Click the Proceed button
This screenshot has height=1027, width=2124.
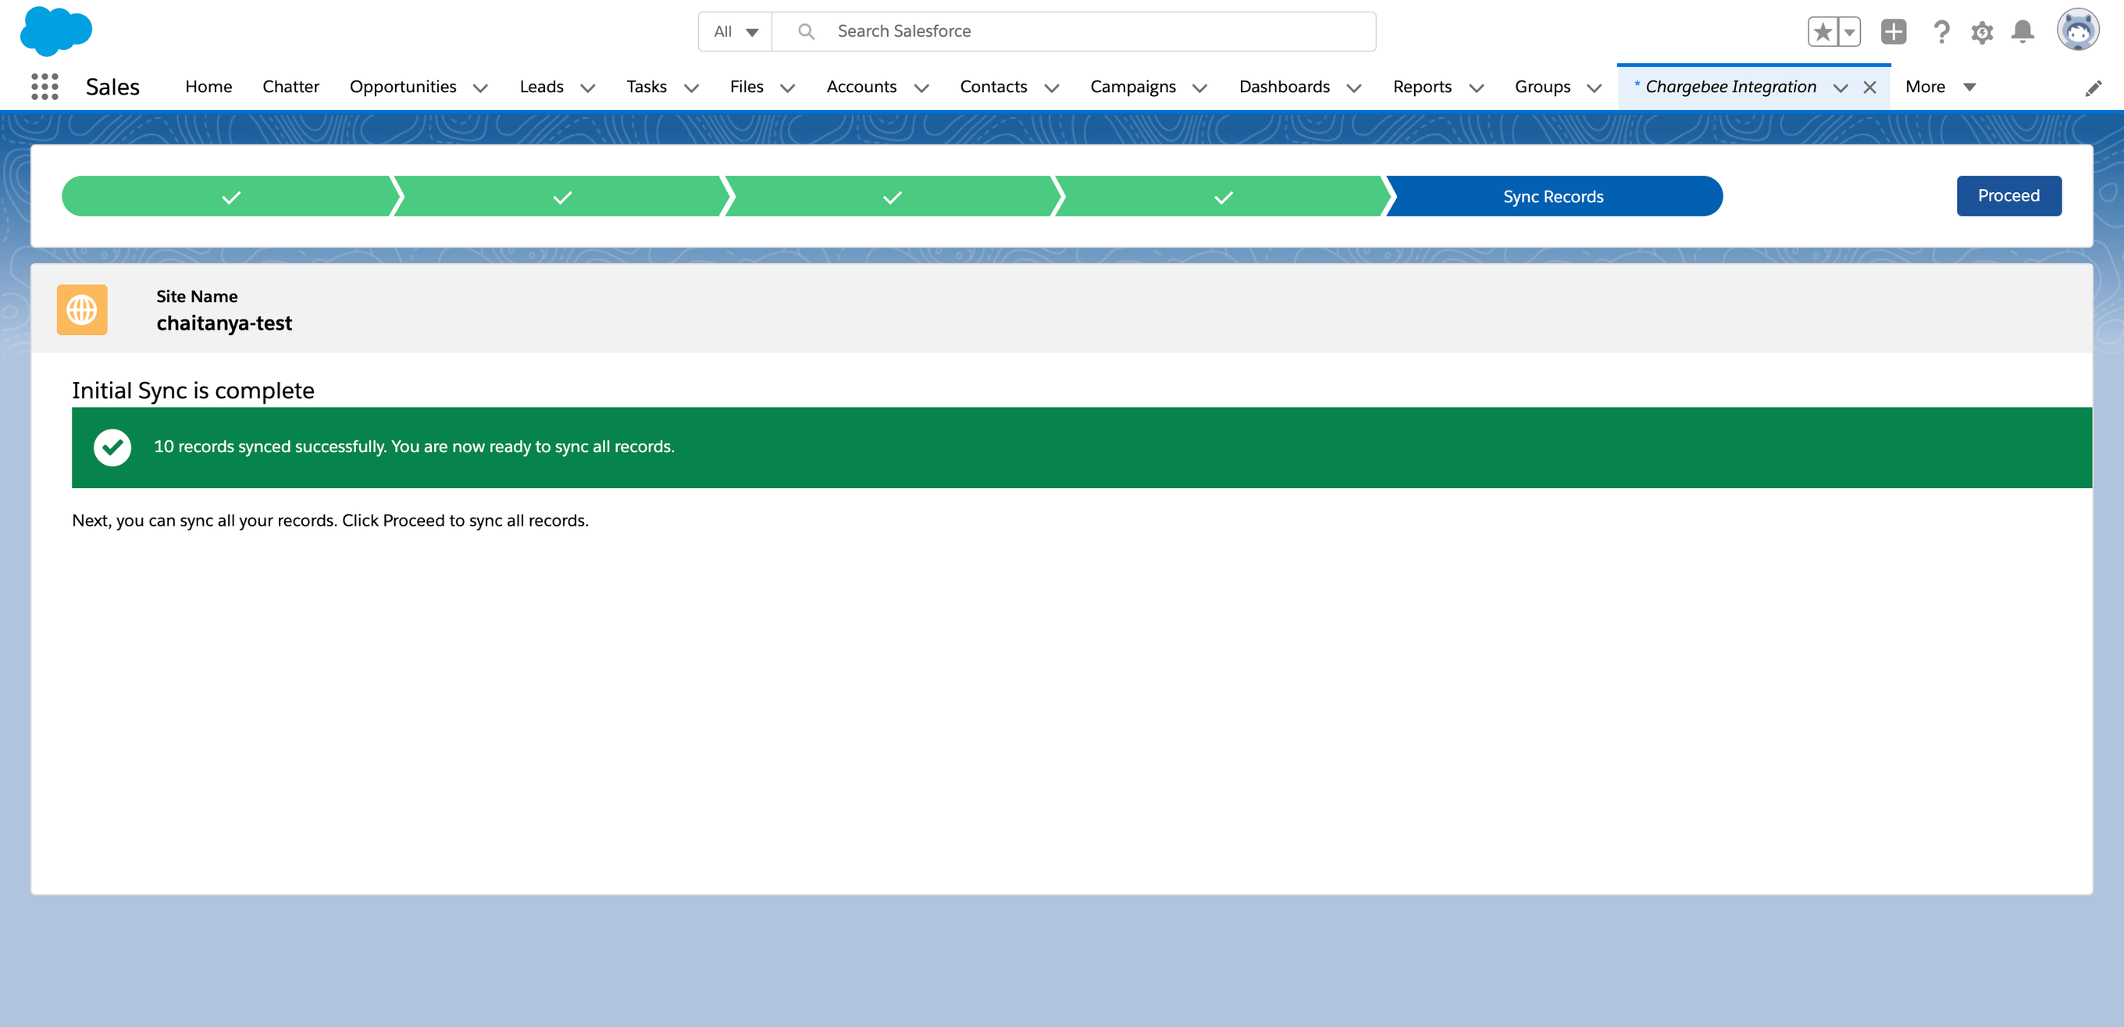2008,195
